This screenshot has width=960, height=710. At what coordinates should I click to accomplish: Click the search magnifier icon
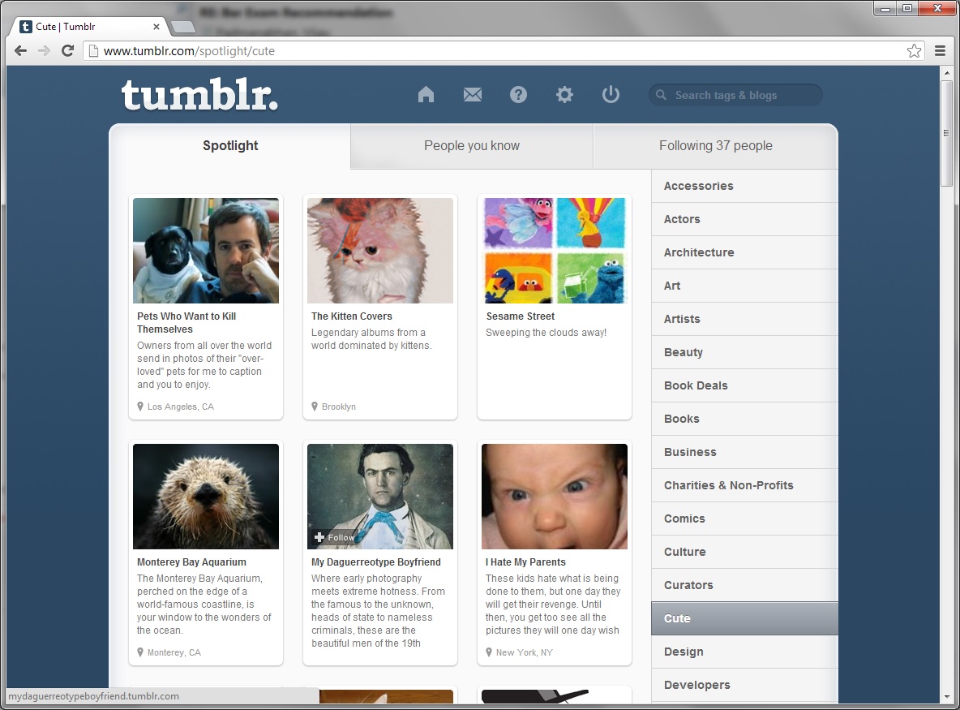(662, 95)
